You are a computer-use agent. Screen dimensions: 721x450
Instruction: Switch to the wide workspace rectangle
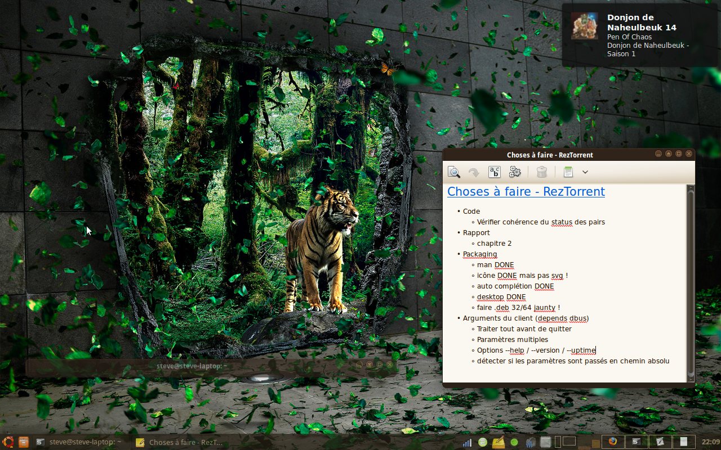tap(569, 442)
